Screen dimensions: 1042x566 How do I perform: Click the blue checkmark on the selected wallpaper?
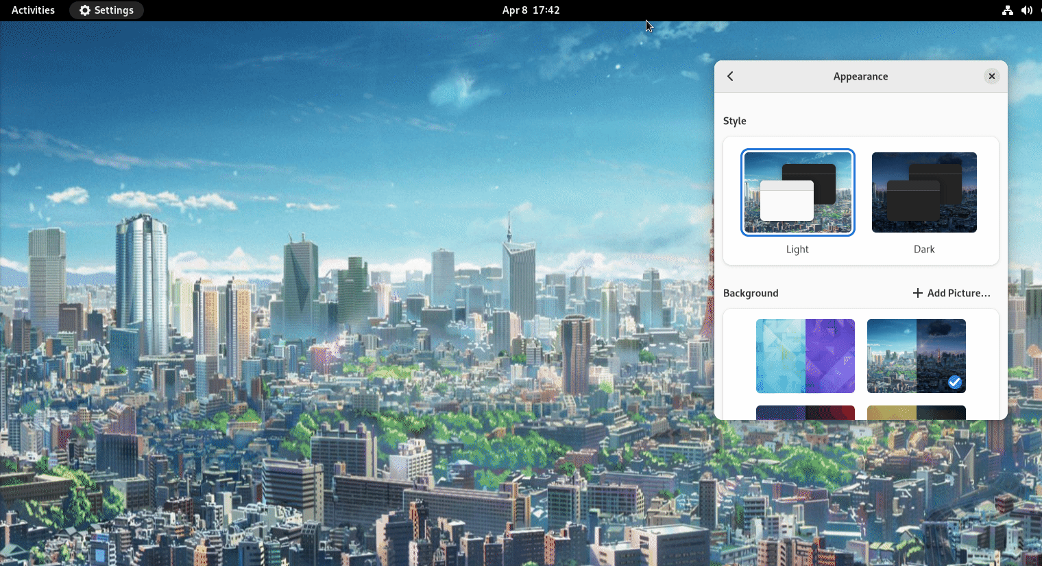[955, 382]
